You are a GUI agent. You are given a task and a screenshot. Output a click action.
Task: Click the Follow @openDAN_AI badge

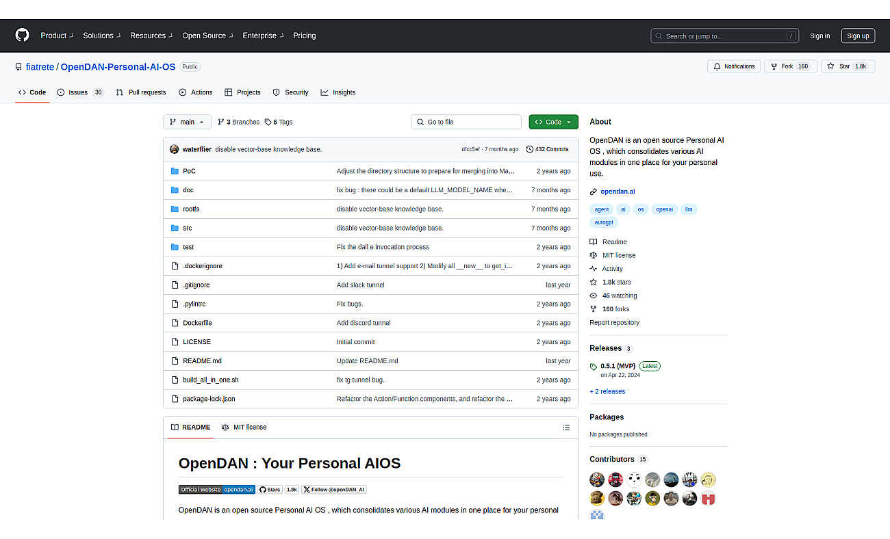(334, 490)
